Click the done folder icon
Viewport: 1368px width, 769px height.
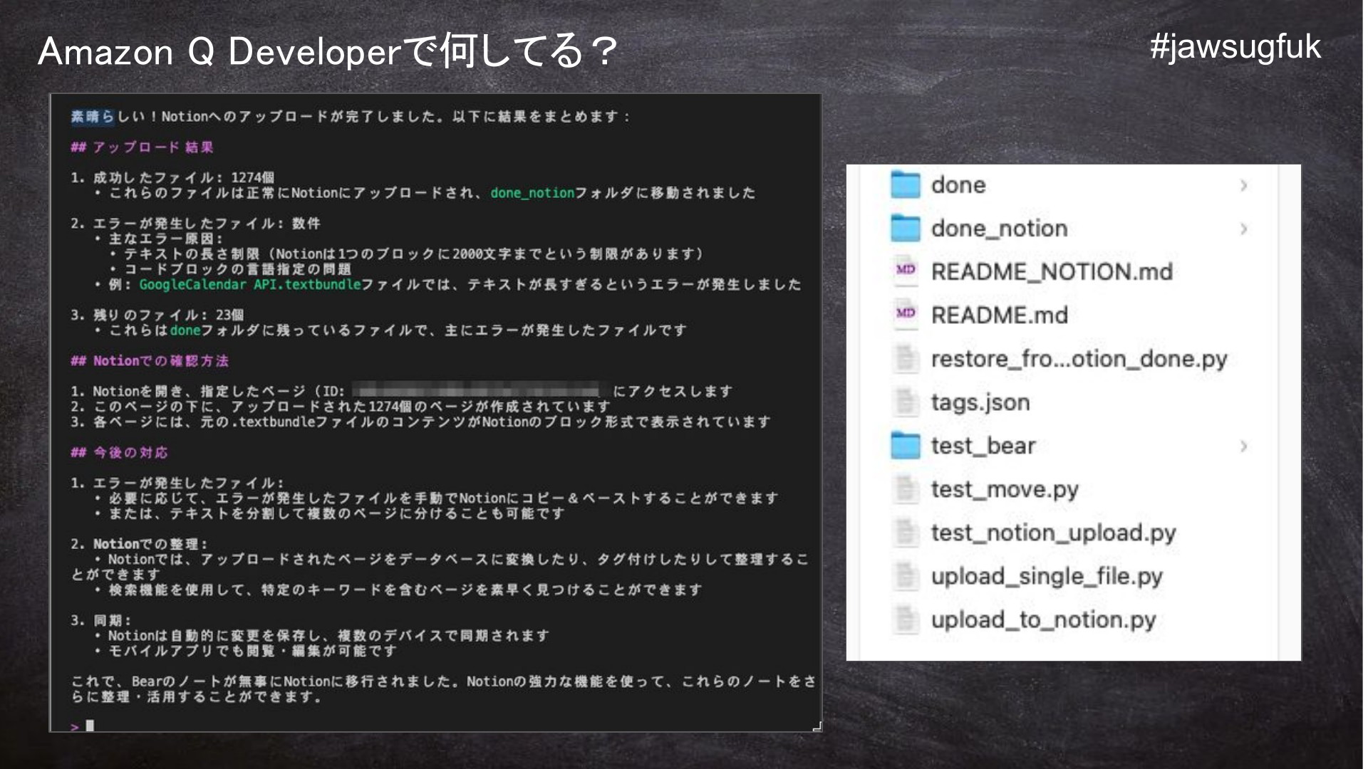coord(905,185)
